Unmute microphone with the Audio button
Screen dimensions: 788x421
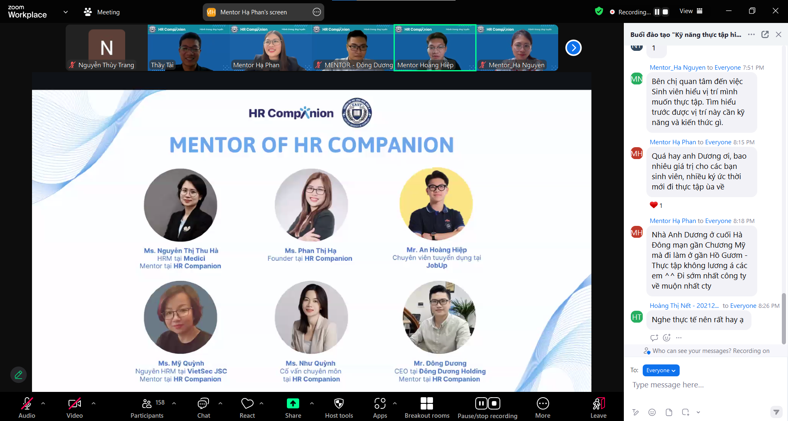click(27, 407)
